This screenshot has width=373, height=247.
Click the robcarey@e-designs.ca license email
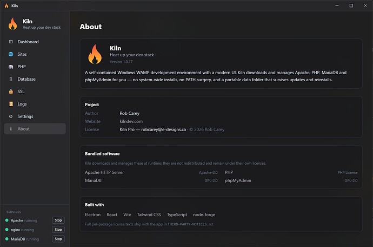click(x=163, y=129)
